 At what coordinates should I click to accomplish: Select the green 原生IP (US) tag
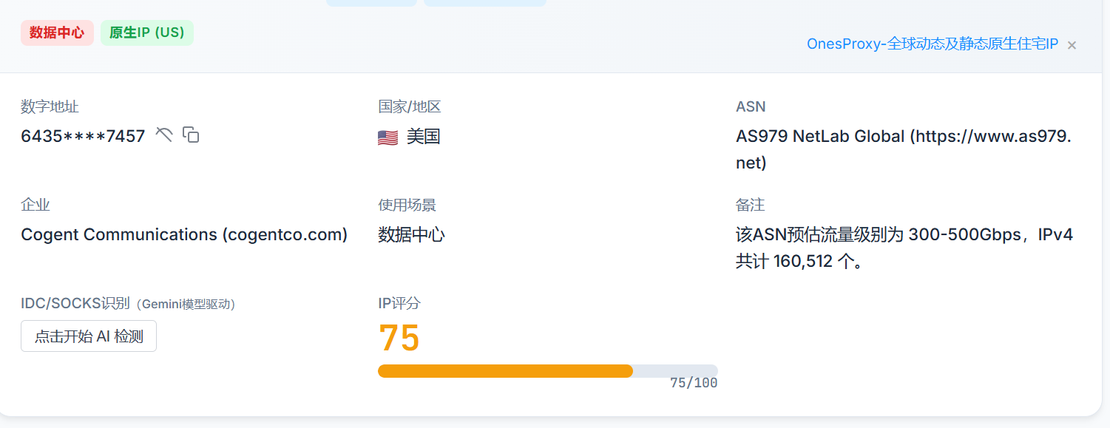[x=146, y=33]
